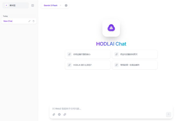Collapse the sidebar with panel icon
This screenshot has height=121, width=183.
click(x=33, y=5)
